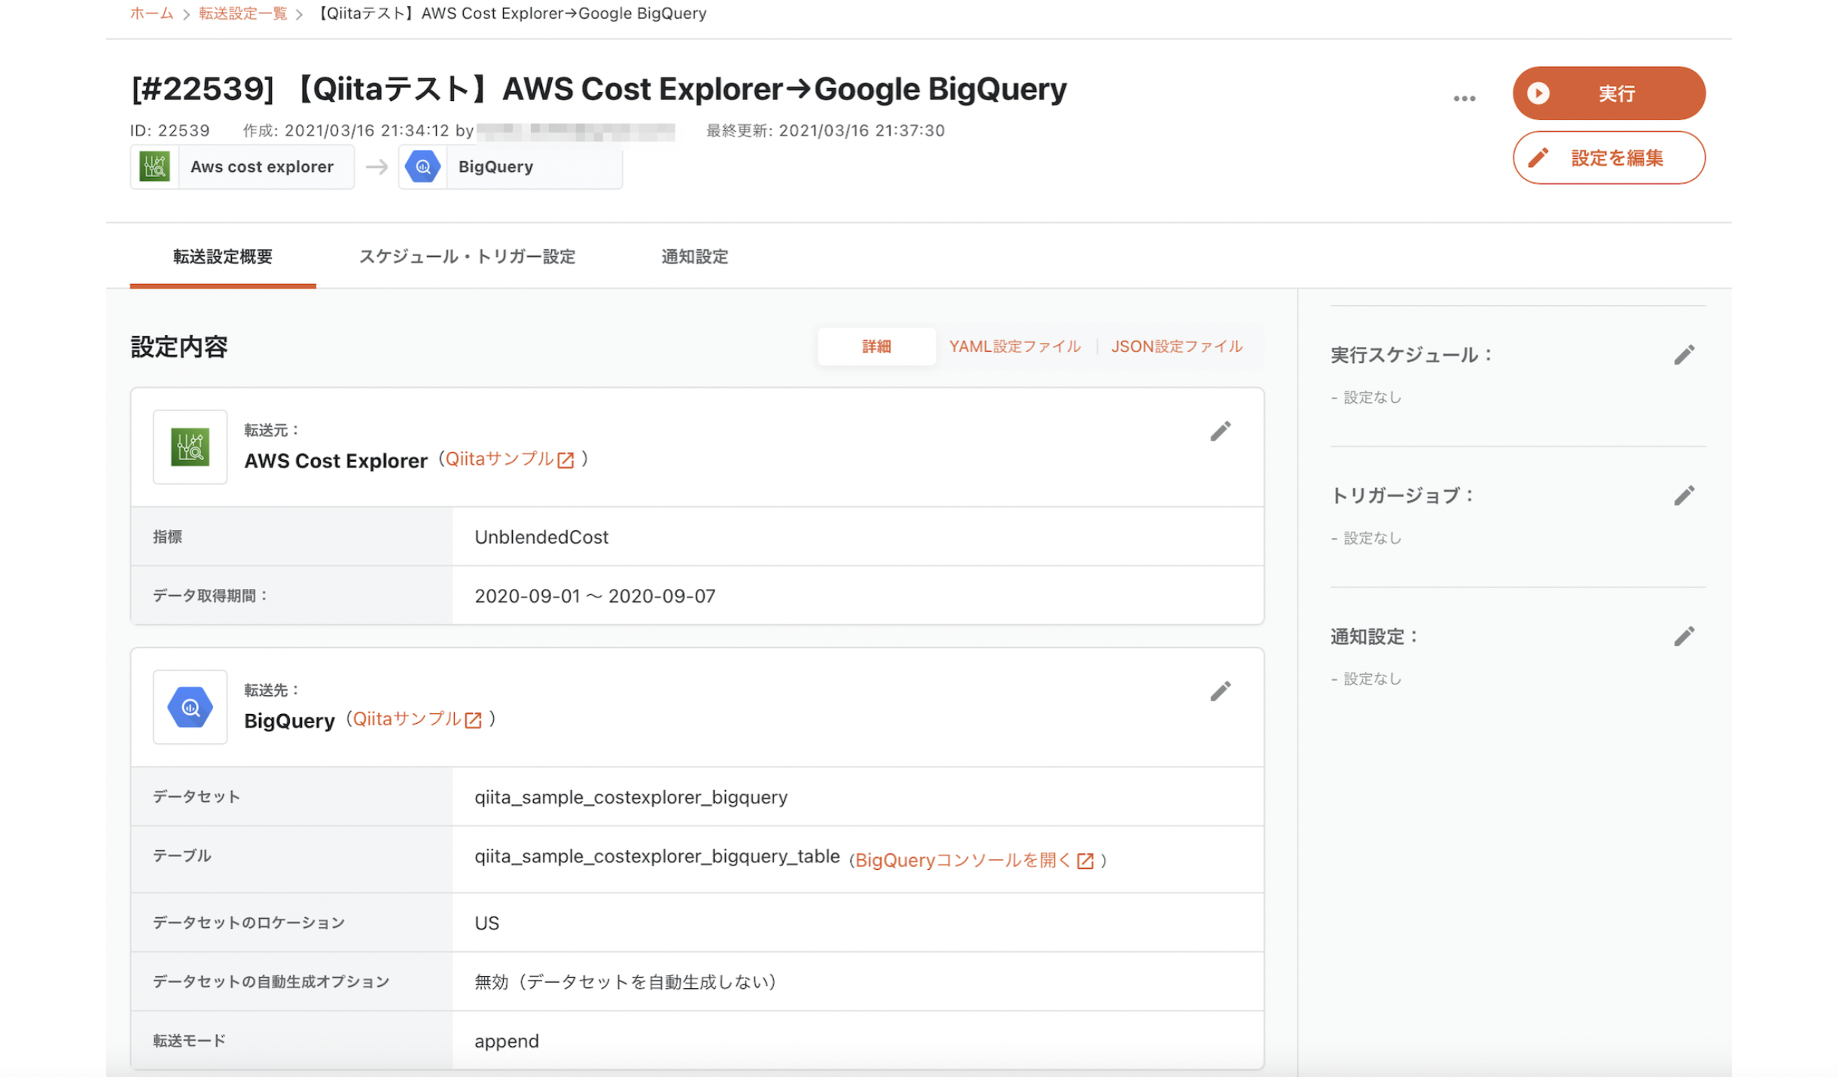The height and width of the screenshot is (1077, 1838).
Task: Click the page title [#22539] heading
Action: tap(598, 89)
